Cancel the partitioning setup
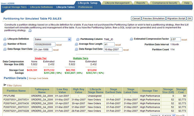Screen dimensions: 194x116 pyautogui.click(x=136, y=18)
